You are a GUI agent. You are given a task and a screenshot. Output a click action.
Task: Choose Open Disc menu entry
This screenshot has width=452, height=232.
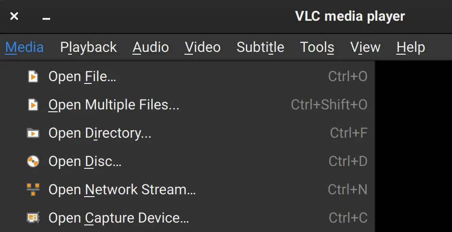tap(85, 161)
